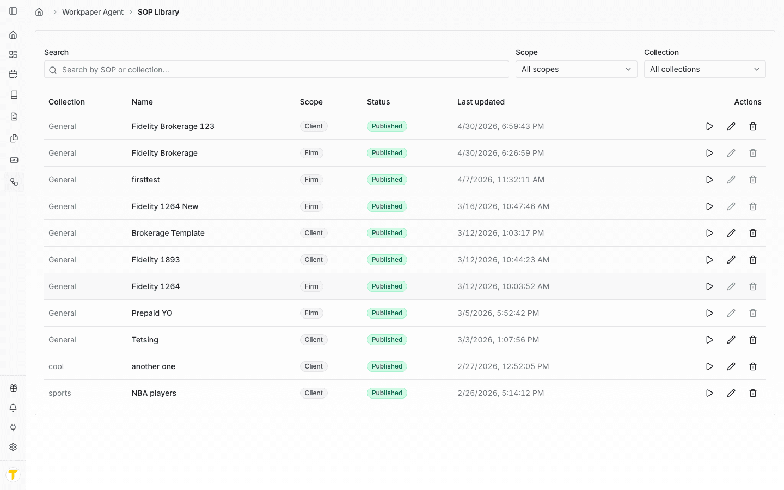784x490 pixels.
Task: Click Client badge for Fidelity 1893
Action: click(x=314, y=260)
